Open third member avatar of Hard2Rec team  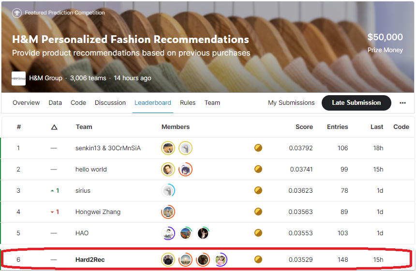[203, 259]
